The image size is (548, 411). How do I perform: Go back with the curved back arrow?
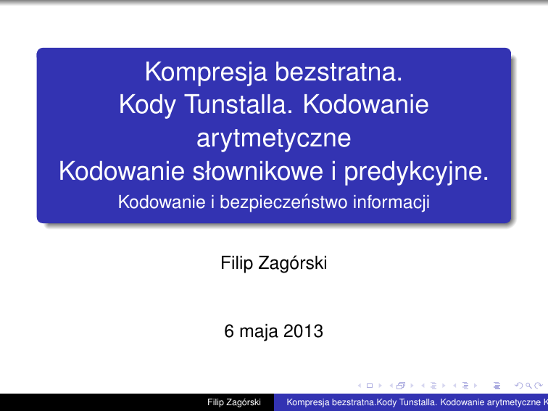(516, 385)
